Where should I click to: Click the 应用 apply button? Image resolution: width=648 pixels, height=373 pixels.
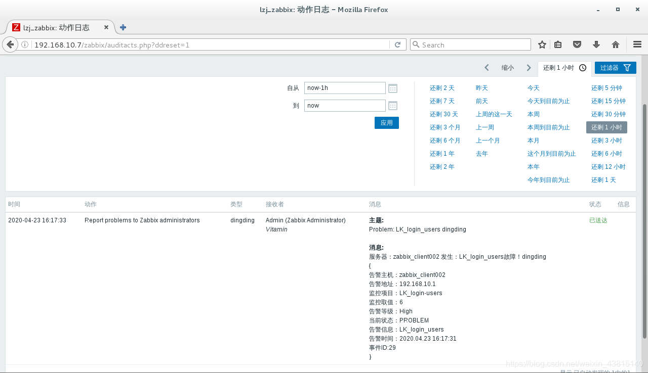click(x=387, y=123)
